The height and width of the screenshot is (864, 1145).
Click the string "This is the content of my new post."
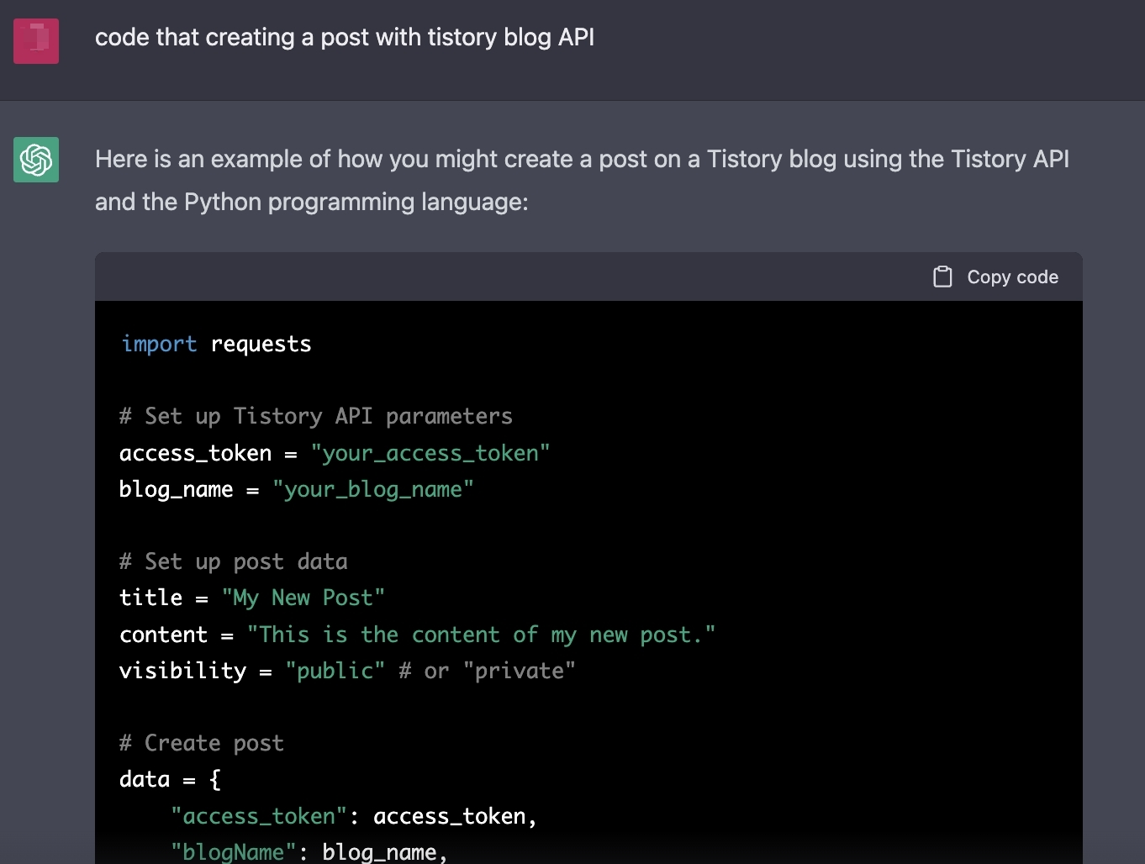(x=482, y=635)
